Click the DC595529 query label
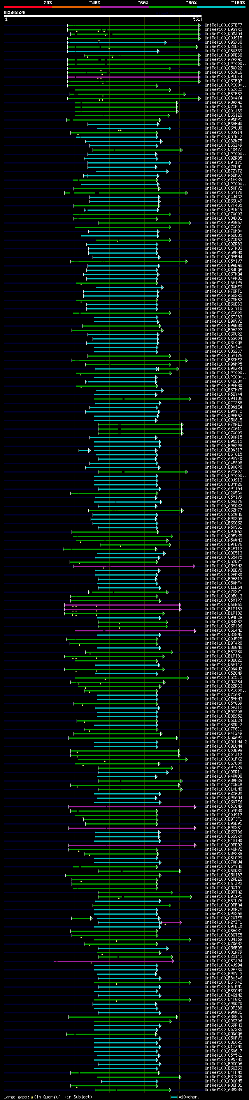The height and width of the screenshot is (1100, 249). tap(14, 12)
